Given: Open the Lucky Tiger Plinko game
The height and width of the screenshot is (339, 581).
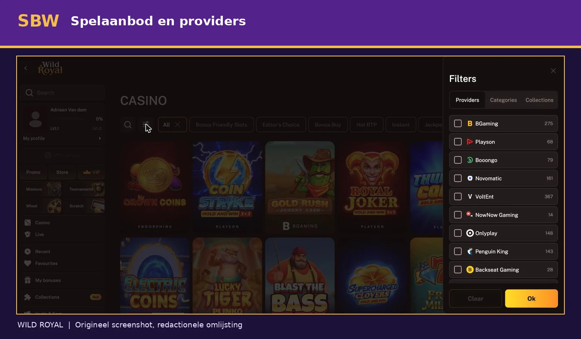Looking at the screenshot, I should pos(227,276).
